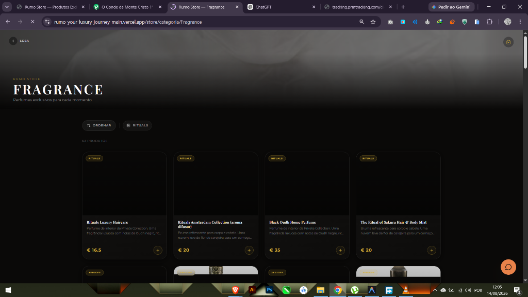
Task: Toggle the Rituals brand filter
Action: click(137, 125)
